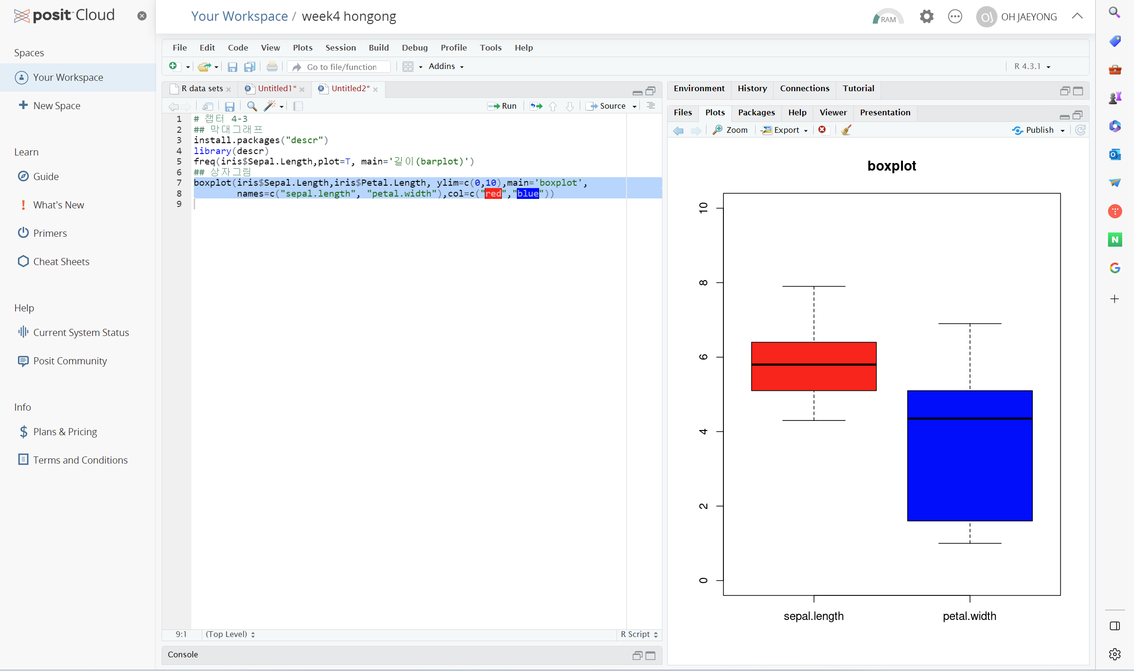Image resolution: width=1134 pixels, height=671 pixels.
Task: Collapse the top header bar chevron
Action: [1077, 16]
